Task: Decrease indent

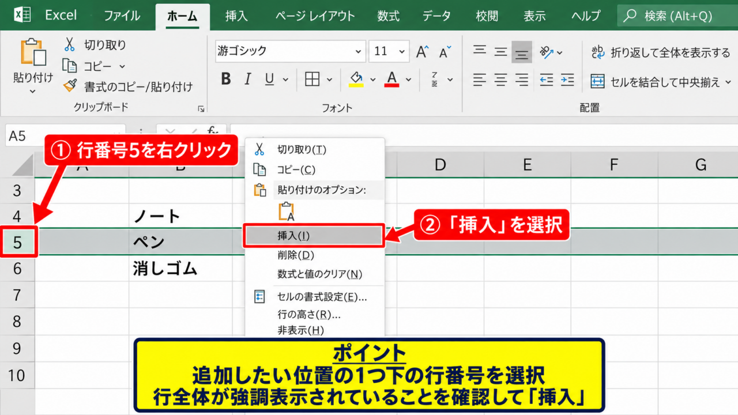Action: (547, 80)
